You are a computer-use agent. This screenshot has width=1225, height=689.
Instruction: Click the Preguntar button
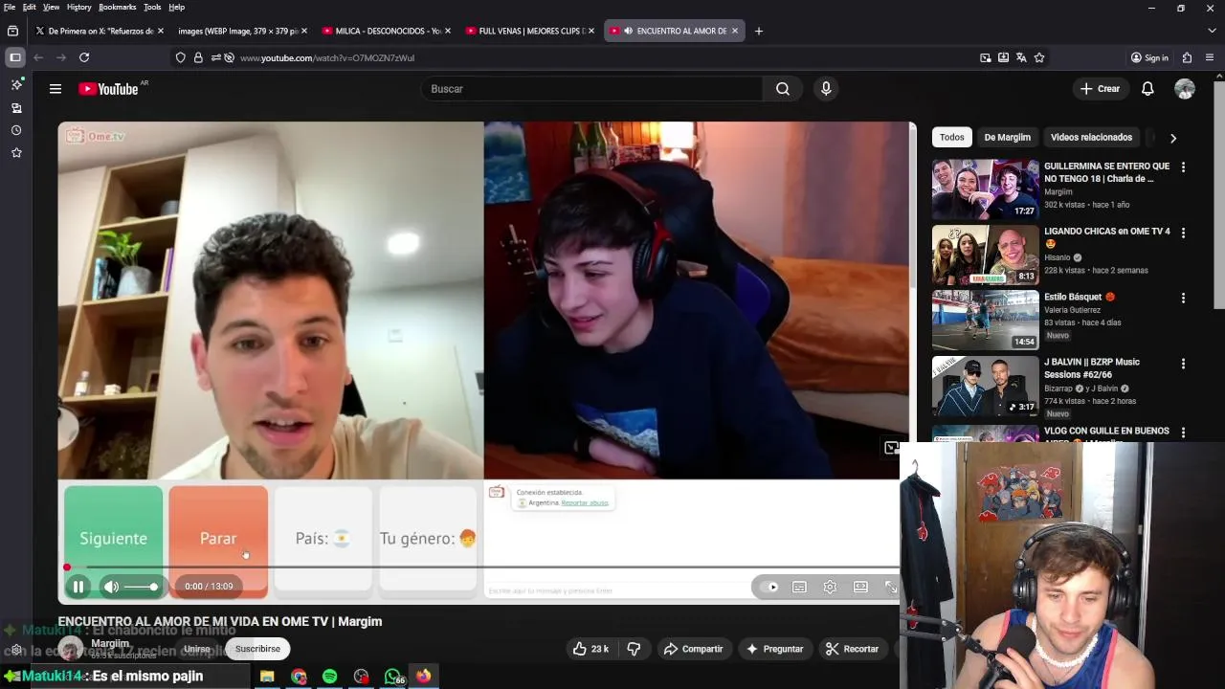(774, 649)
